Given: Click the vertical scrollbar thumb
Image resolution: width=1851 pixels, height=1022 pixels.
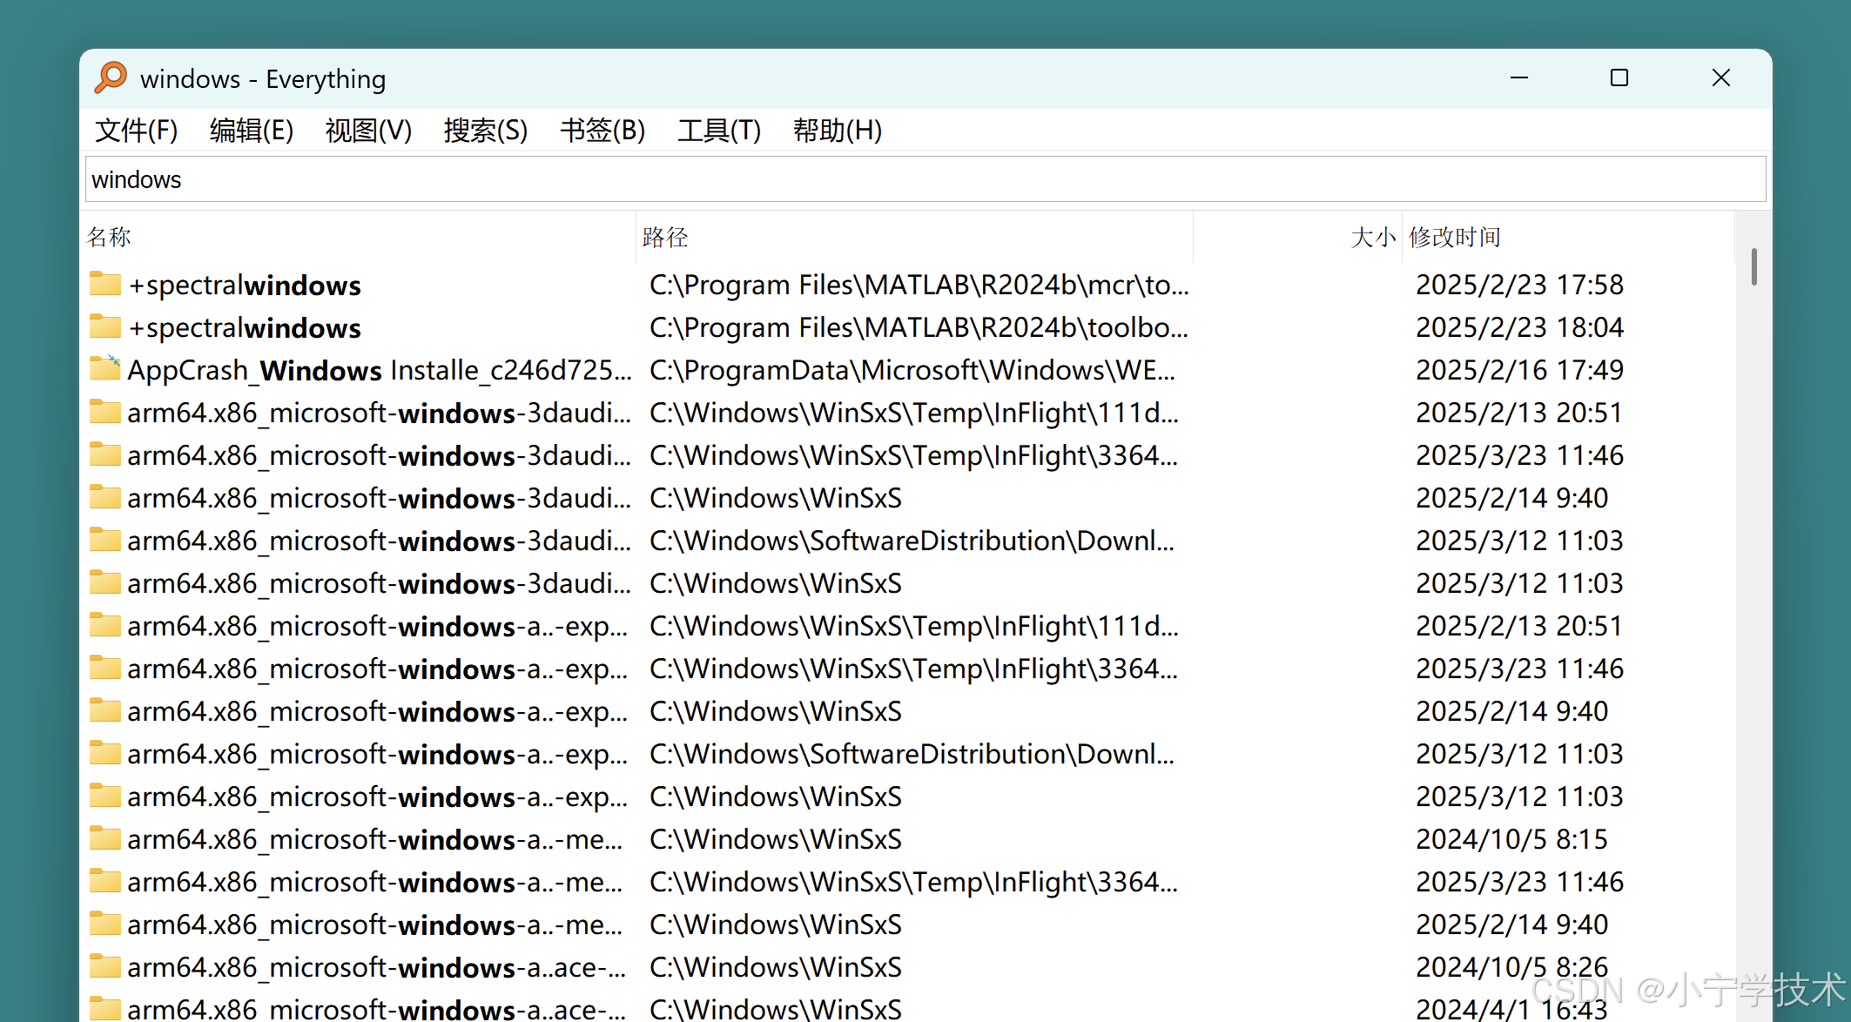Looking at the screenshot, I should pos(1753,266).
